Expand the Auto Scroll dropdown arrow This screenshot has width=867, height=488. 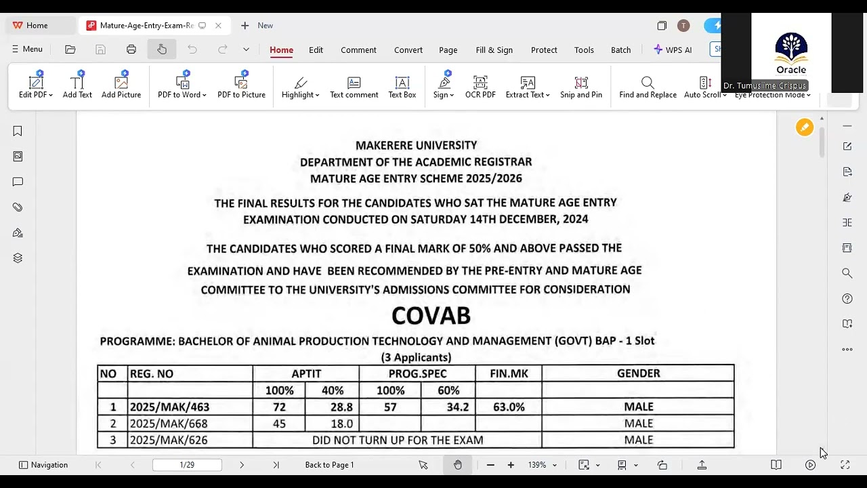tap(724, 96)
